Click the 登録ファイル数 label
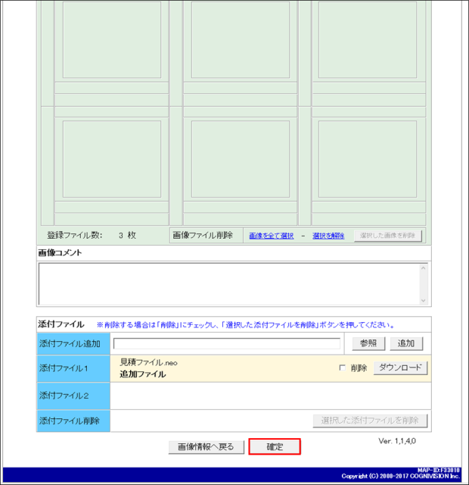This screenshot has height=485, width=469. pyautogui.click(x=74, y=236)
